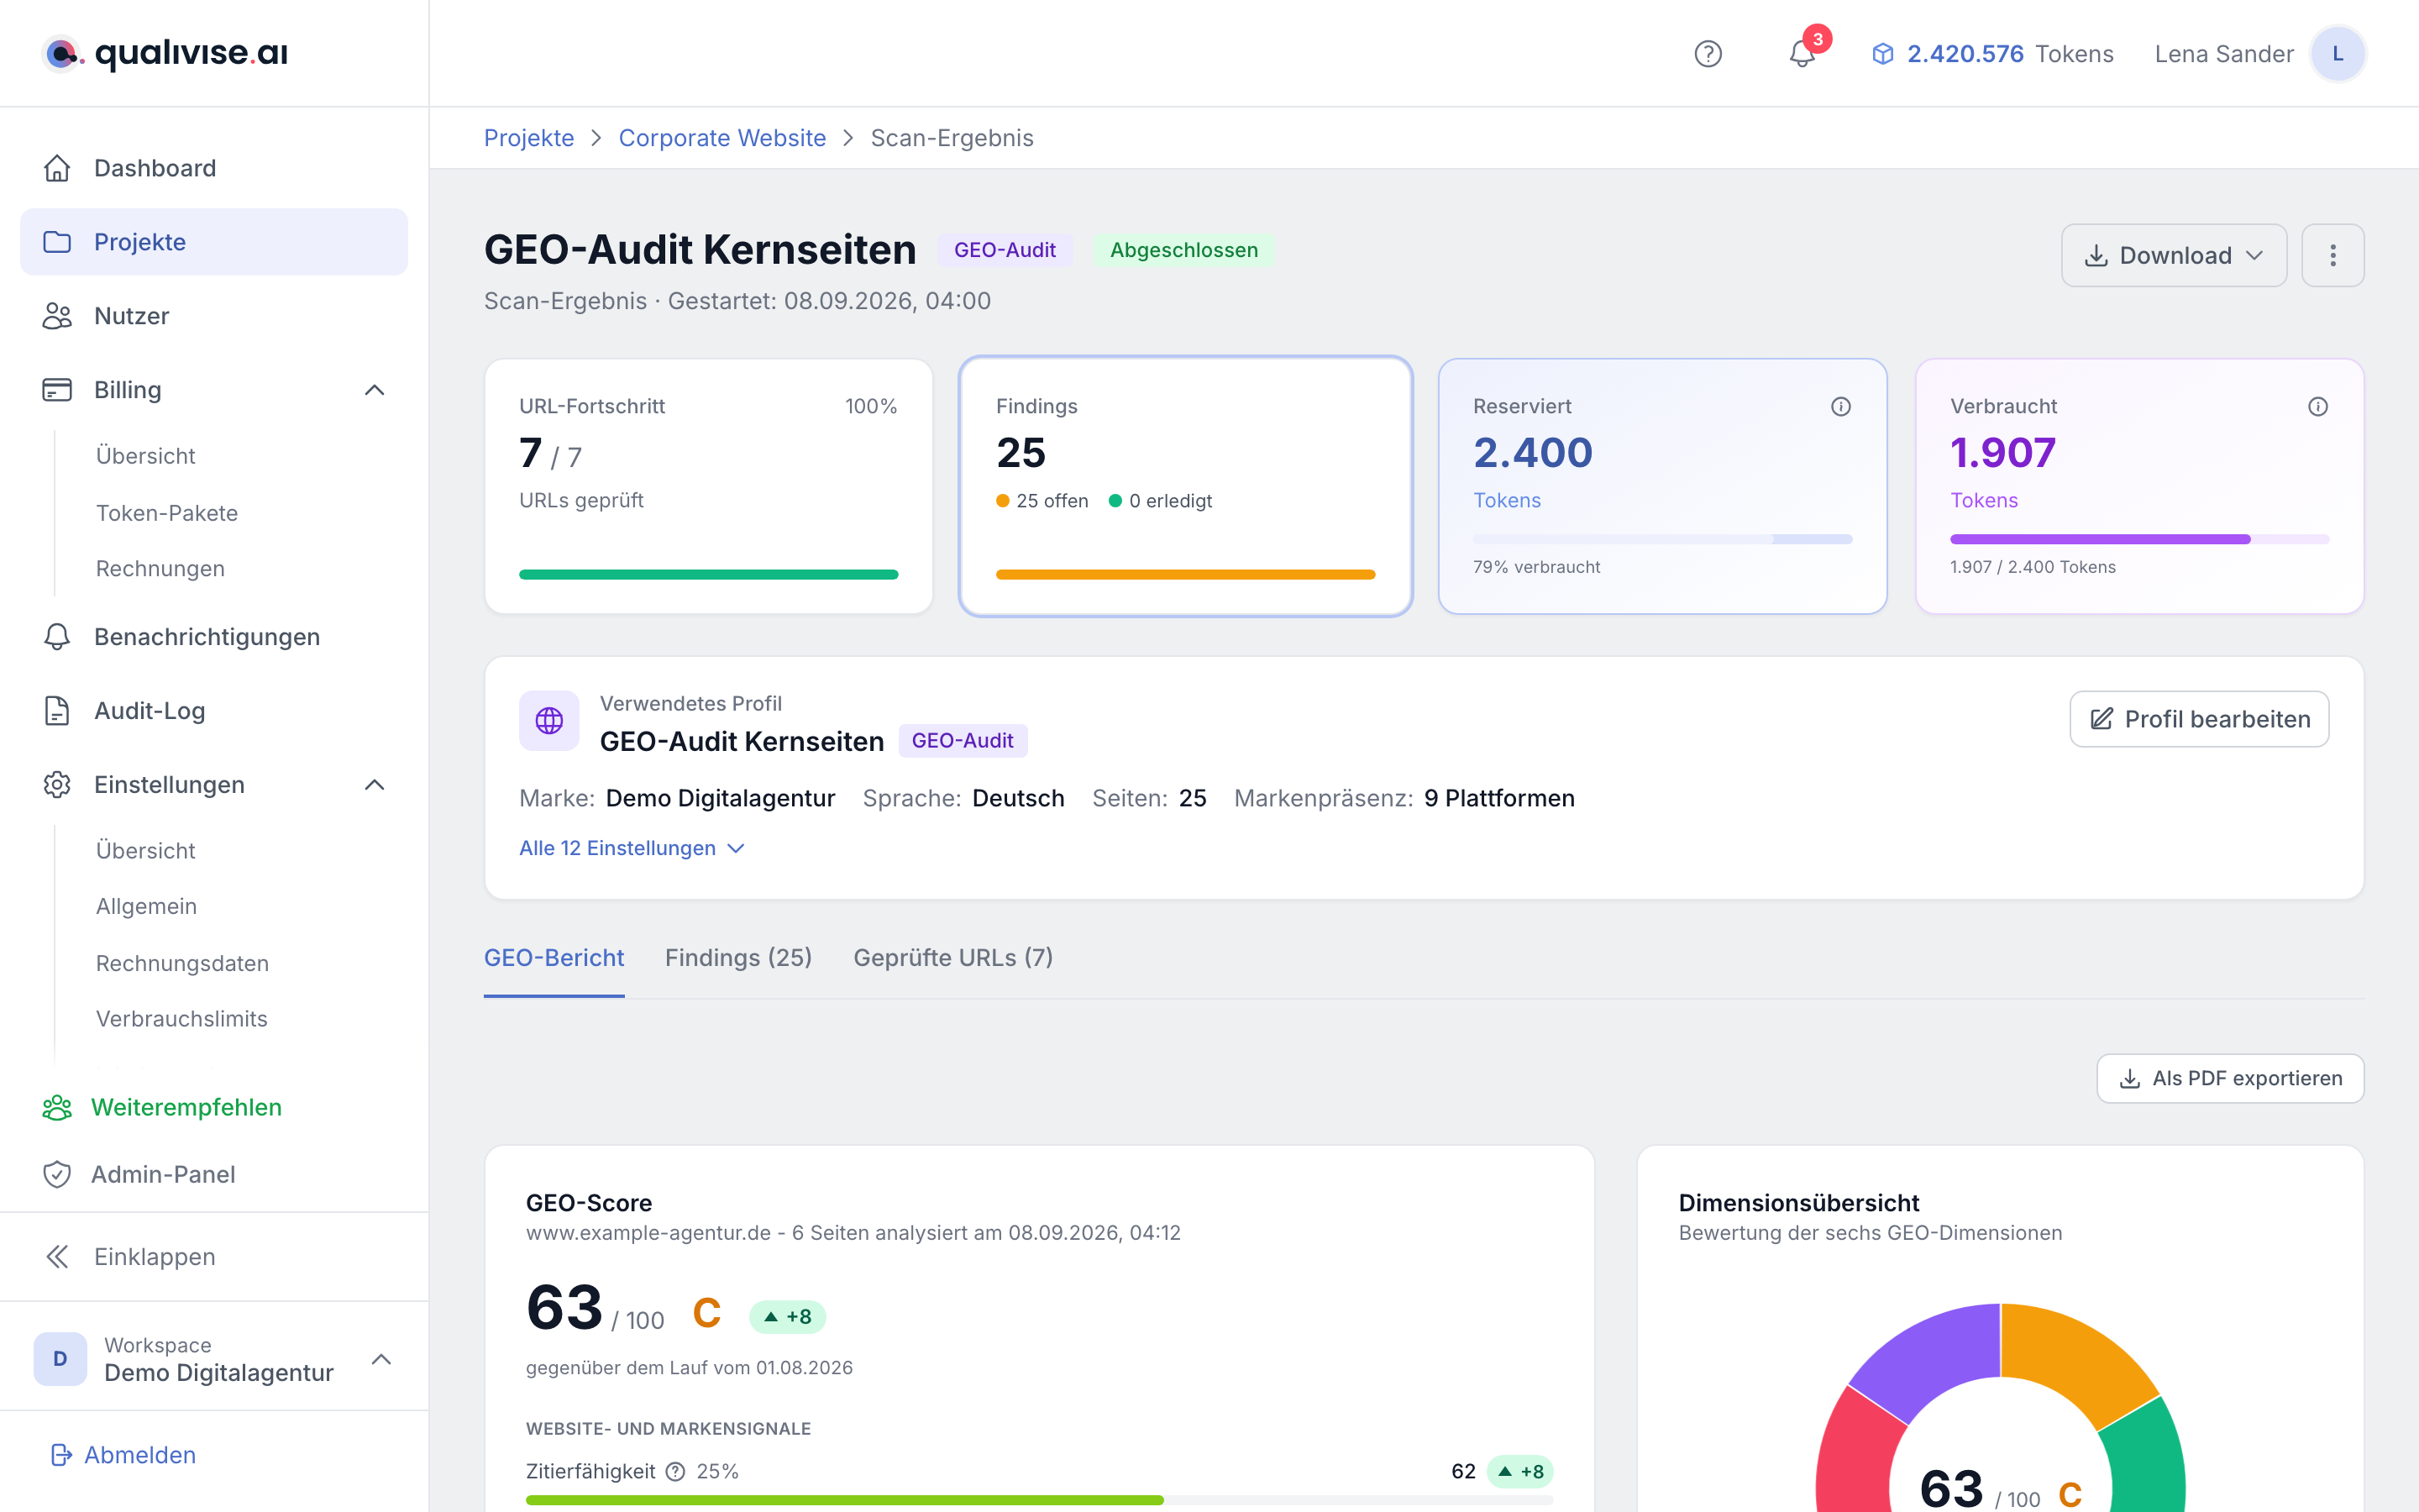The width and height of the screenshot is (2419, 1512).
Task: Collapse the Billing submenu chevron
Action: click(375, 390)
